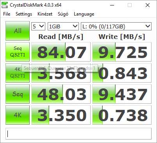Open the File menu
The image size is (157, 143).
tap(7, 14)
